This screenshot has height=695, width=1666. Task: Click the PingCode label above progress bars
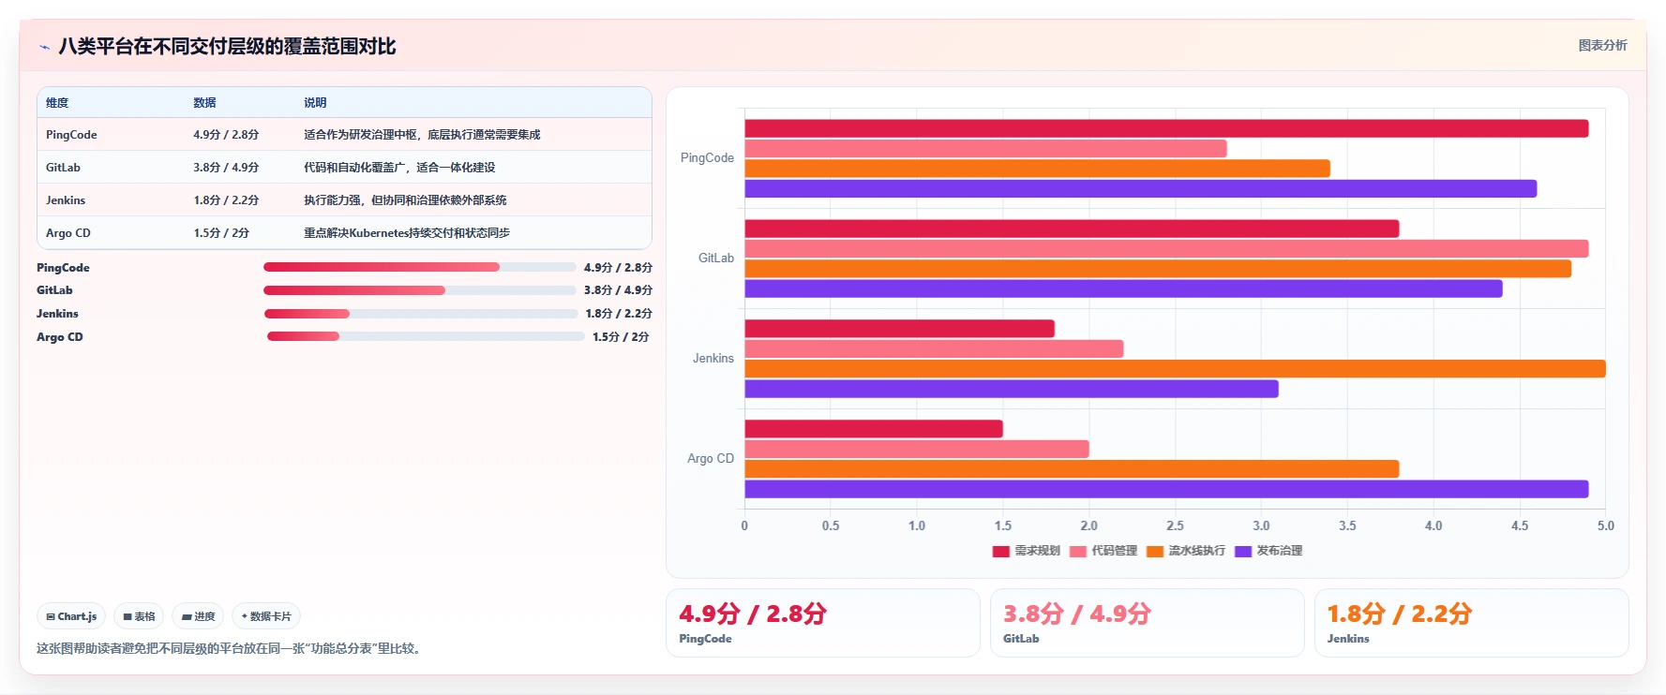click(63, 268)
